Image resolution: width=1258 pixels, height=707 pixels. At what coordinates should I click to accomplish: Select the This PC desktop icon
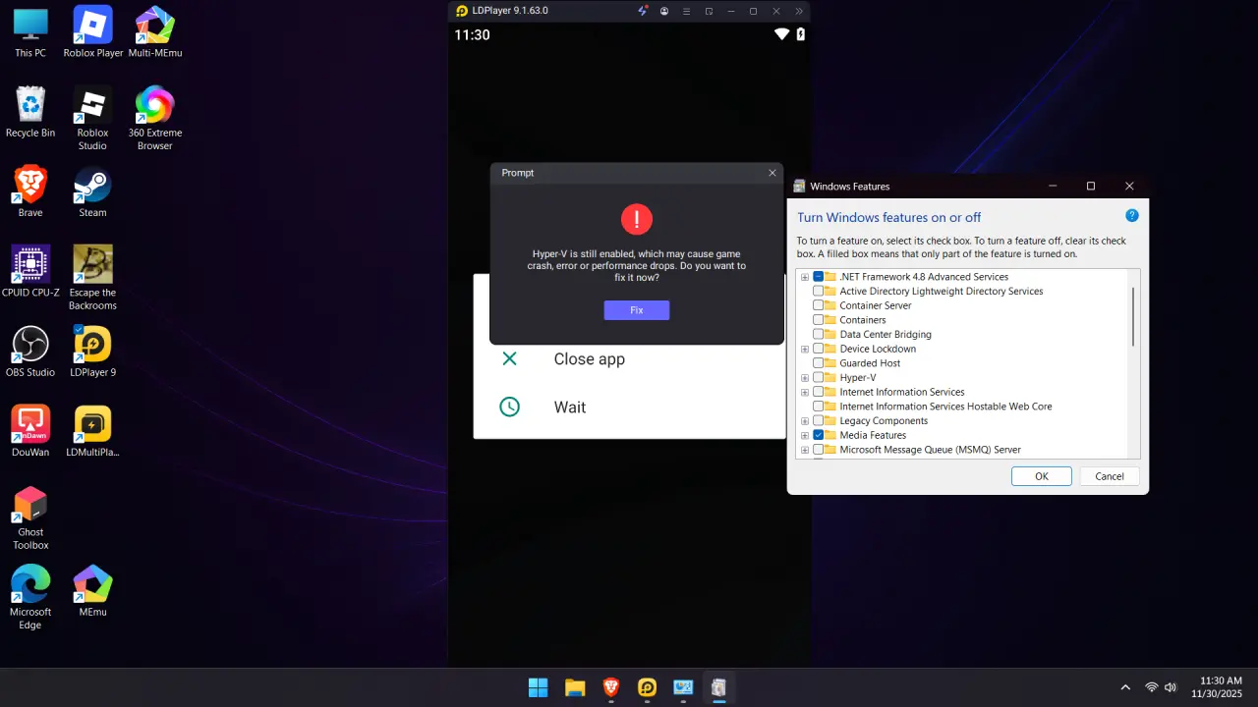pyautogui.click(x=30, y=32)
